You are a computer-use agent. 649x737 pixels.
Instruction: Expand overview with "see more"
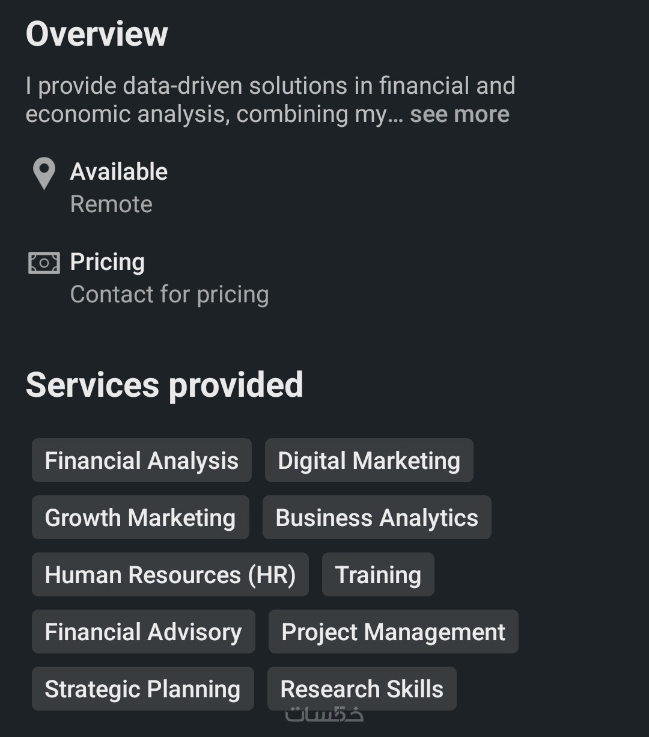(459, 114)
